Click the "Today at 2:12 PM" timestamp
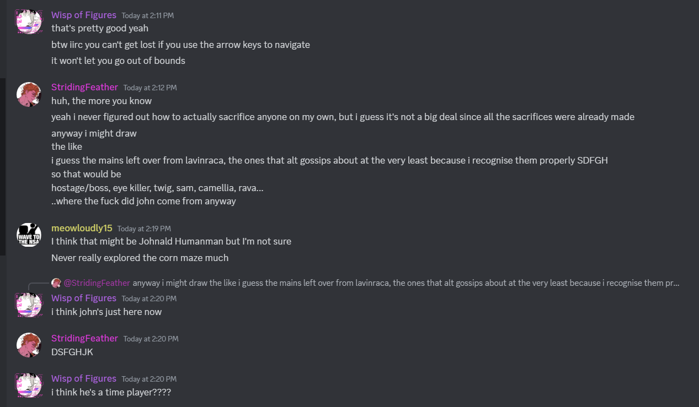699x407 pixels. coord(150,88)
